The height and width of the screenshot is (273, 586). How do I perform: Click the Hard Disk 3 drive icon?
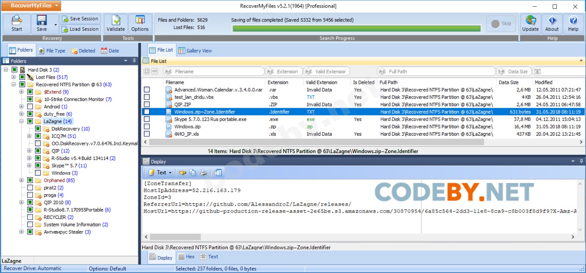[x=23, y=70]
